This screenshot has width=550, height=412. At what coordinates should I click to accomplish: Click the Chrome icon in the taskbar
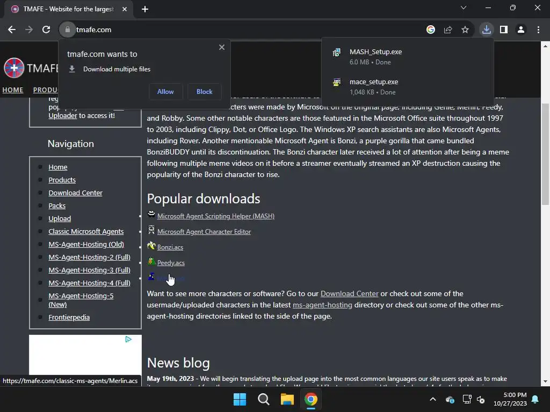click(x=311, y=399)
